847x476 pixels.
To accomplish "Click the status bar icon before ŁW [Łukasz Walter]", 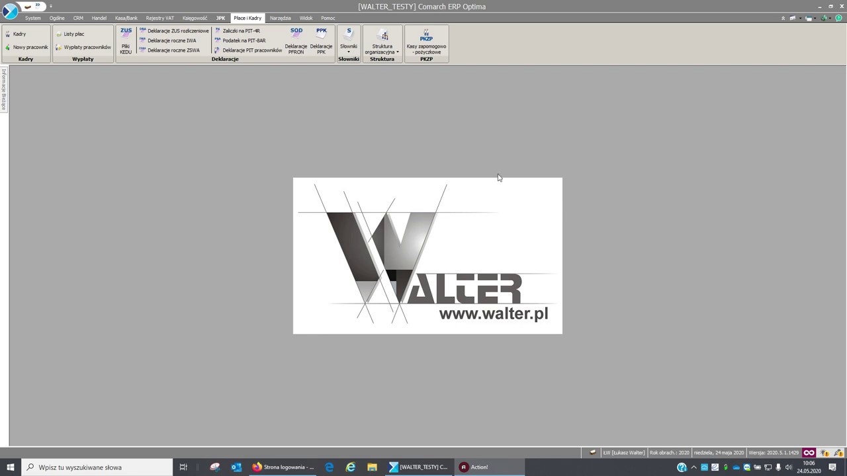I will tap(592, 453).
